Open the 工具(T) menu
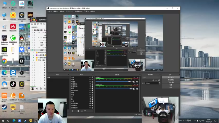This screenshot has height=123, width=219. coord(86,11)
